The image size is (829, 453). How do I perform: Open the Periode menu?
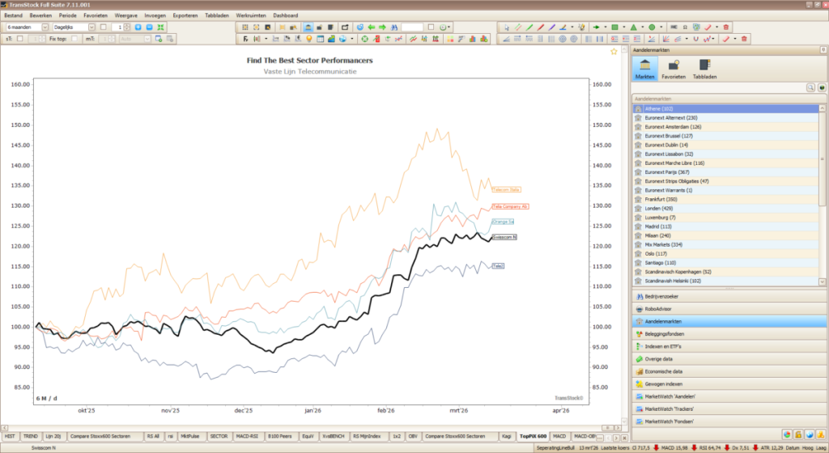tap(68, 15)
